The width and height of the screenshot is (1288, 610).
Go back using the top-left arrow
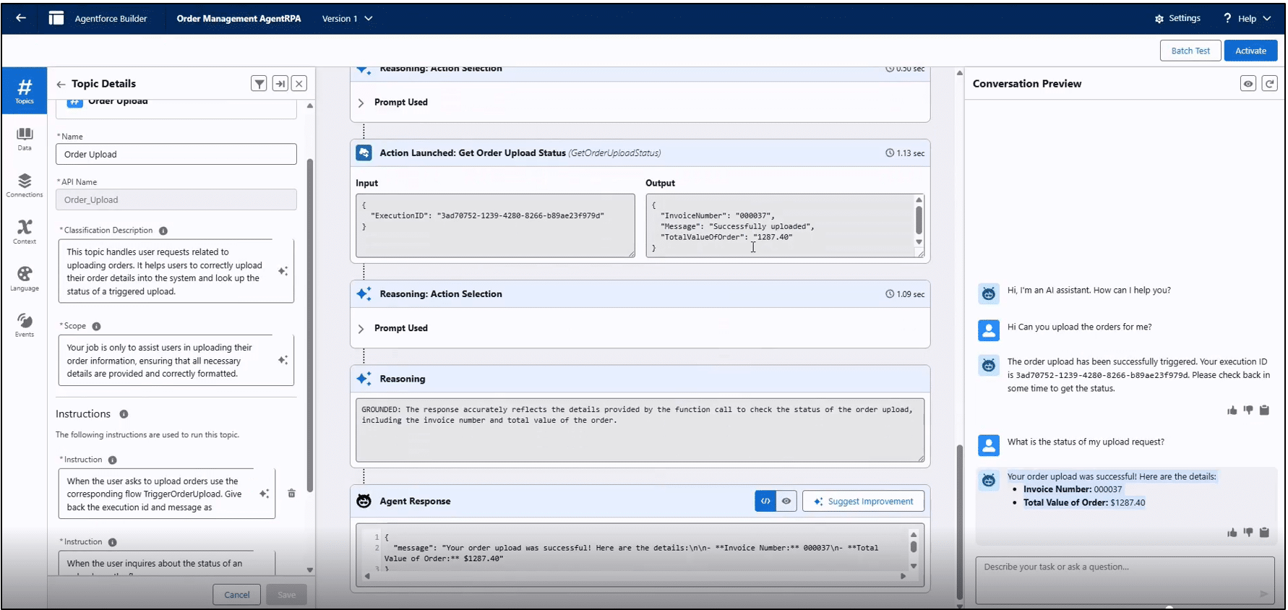pos(21,18)
